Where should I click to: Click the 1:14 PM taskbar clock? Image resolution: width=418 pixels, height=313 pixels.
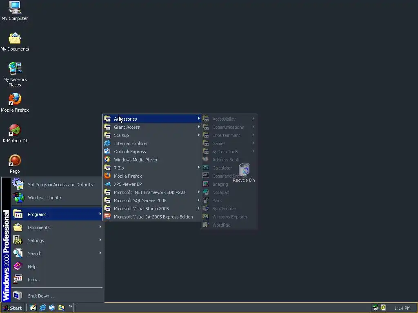402,308
